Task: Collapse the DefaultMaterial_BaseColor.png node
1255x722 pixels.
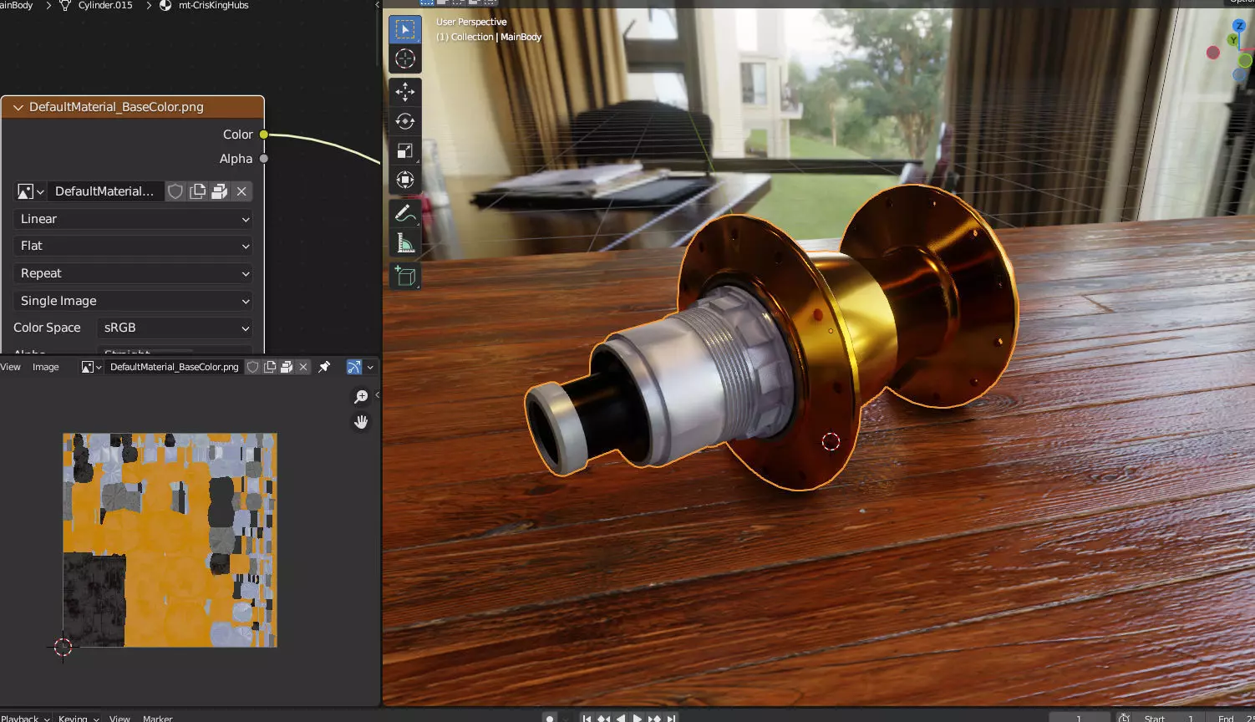Action: [18, 107]
